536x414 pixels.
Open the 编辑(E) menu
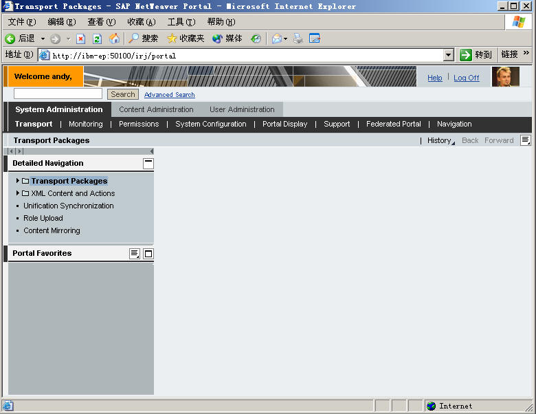pos(62,22)
